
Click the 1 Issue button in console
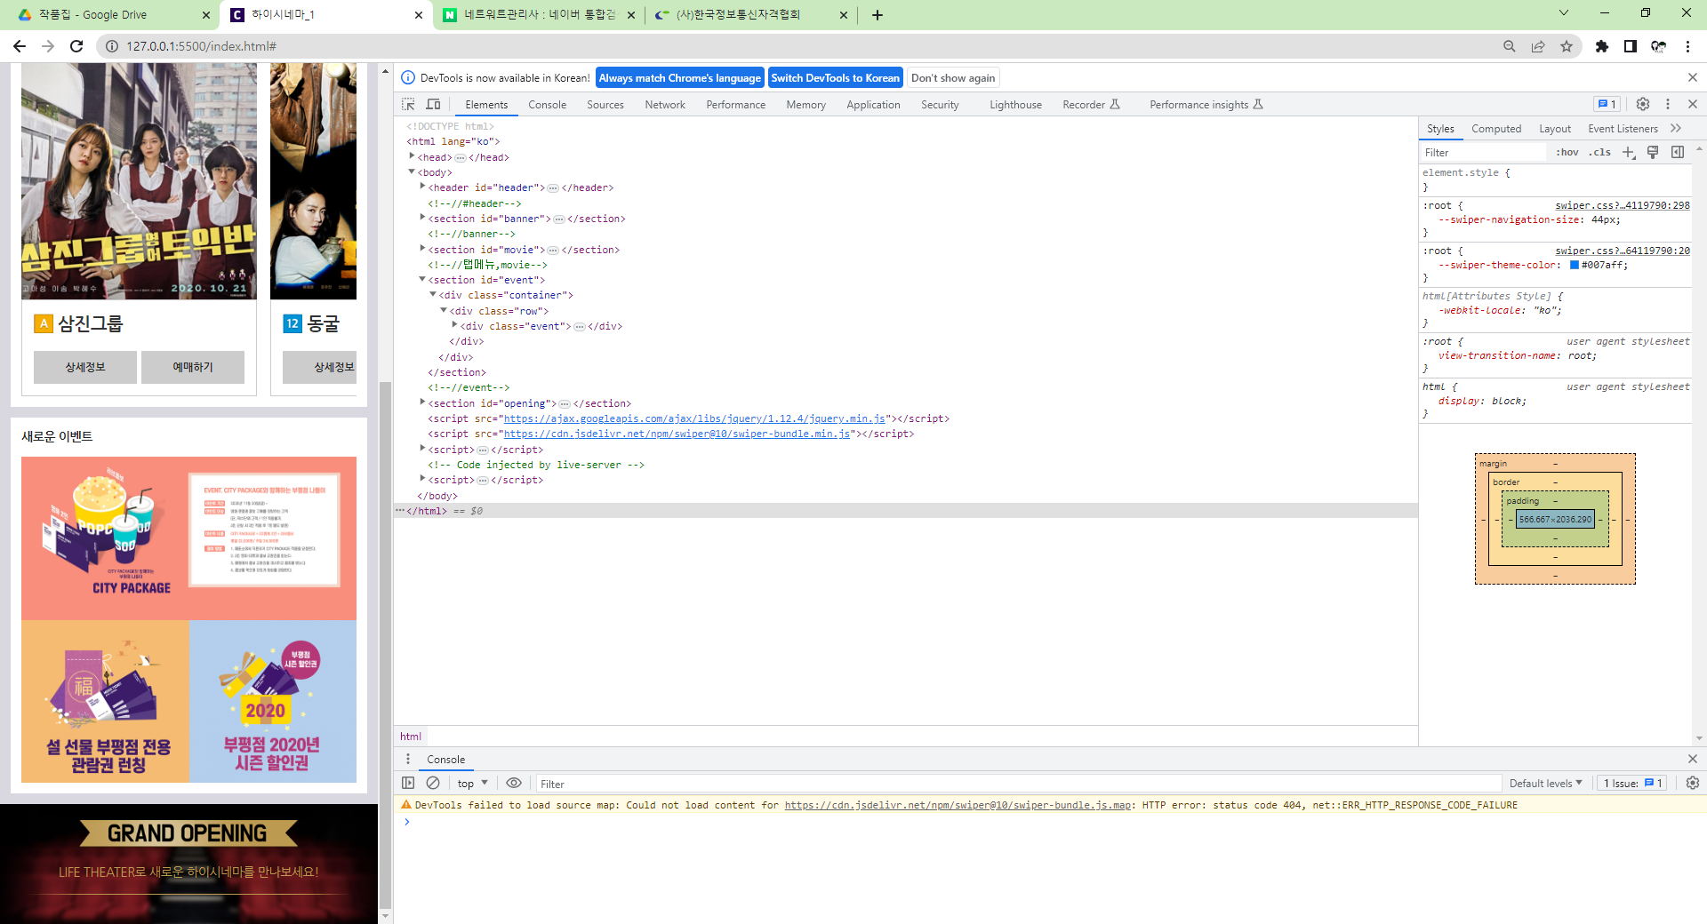coord(1633,783)
